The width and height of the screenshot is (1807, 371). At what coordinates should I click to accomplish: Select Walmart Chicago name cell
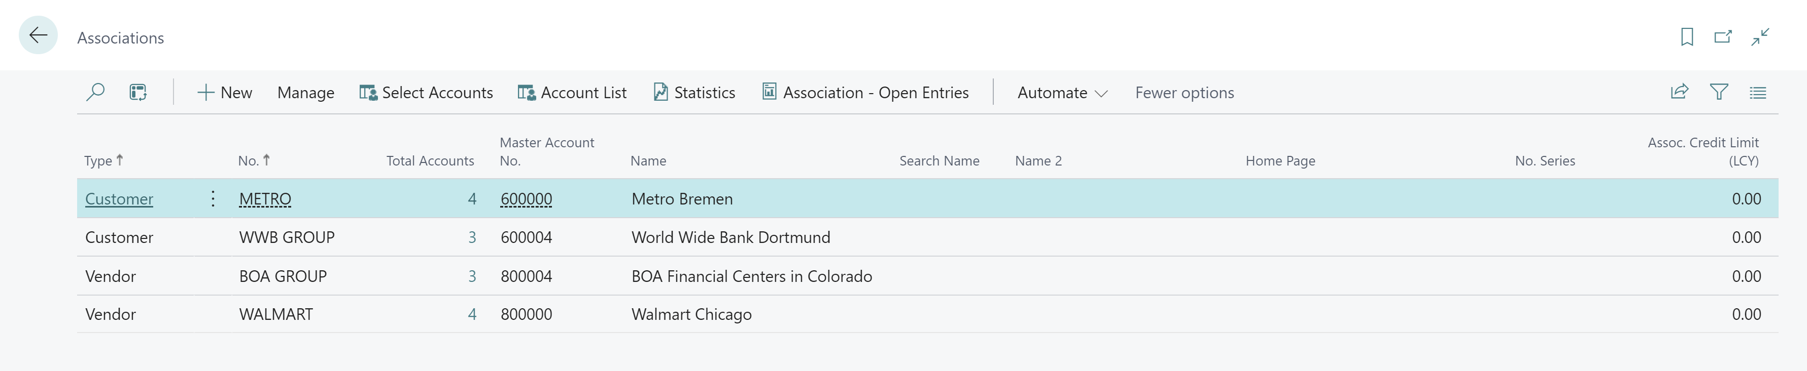tap(691, 314)
